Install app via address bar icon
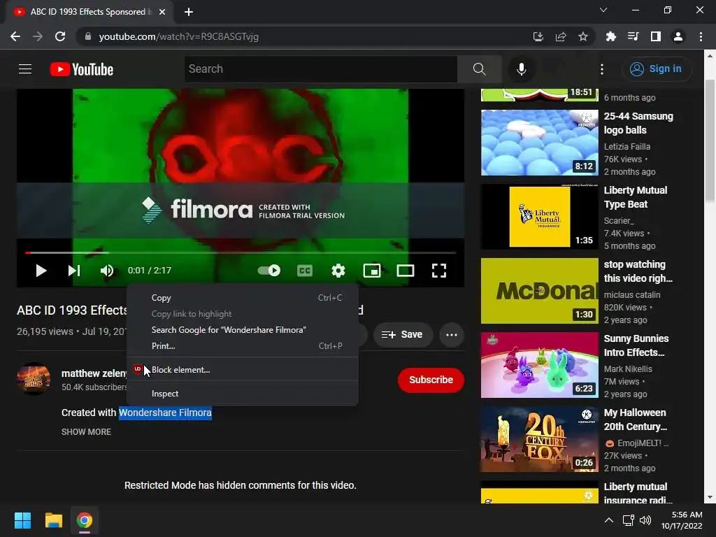This screenshot has width=716, height=537. point(538,36)
